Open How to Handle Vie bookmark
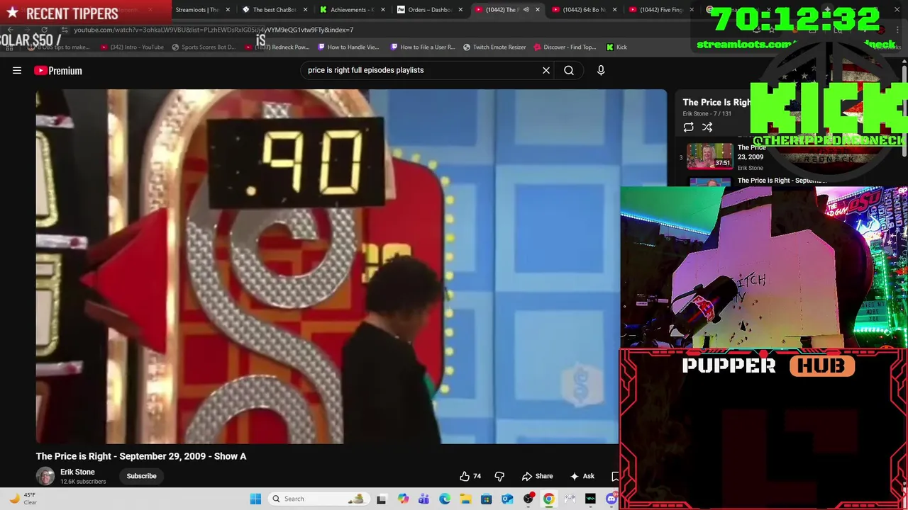This screenshot has width=908, height=510. tap(349, 47)
